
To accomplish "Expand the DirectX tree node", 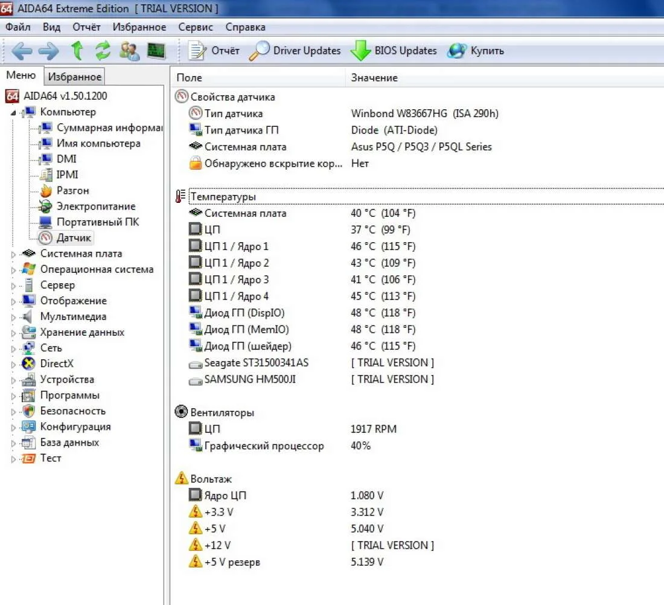I will tap(13, 364).
